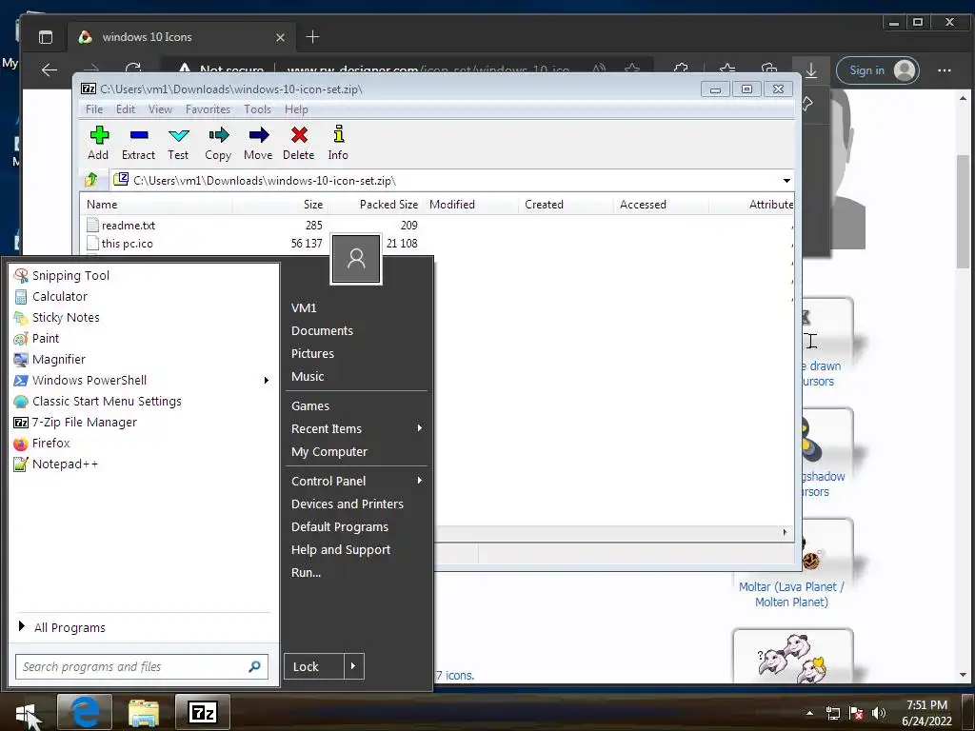
Task: Open the Edit menu in 7-Zip
Action: coord(125,109)
